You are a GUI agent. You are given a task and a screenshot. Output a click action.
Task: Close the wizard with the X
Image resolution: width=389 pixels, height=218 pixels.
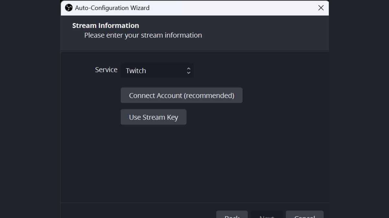321,8
